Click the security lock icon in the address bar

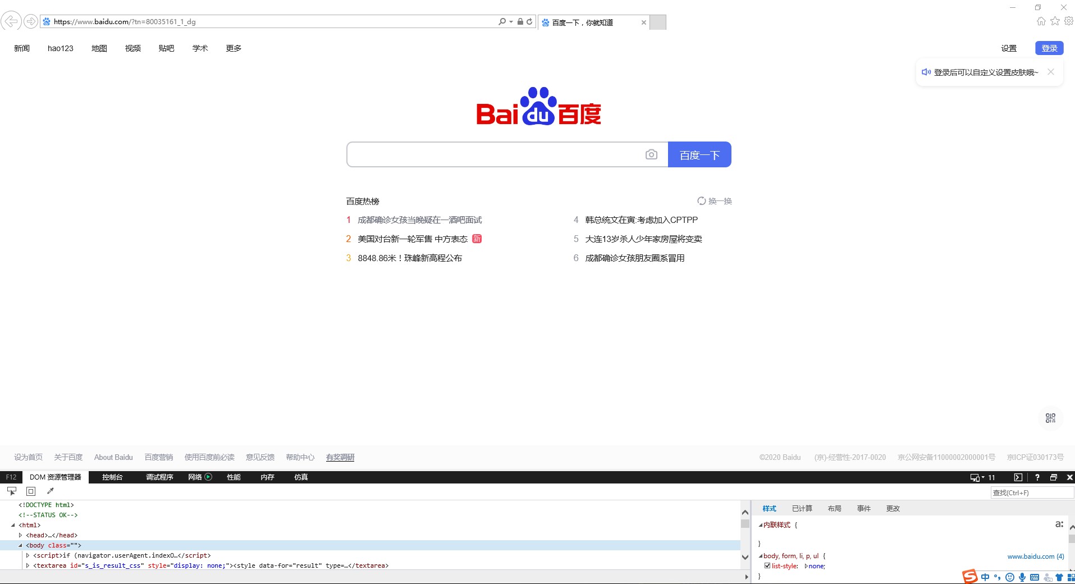tap(520, 21)
